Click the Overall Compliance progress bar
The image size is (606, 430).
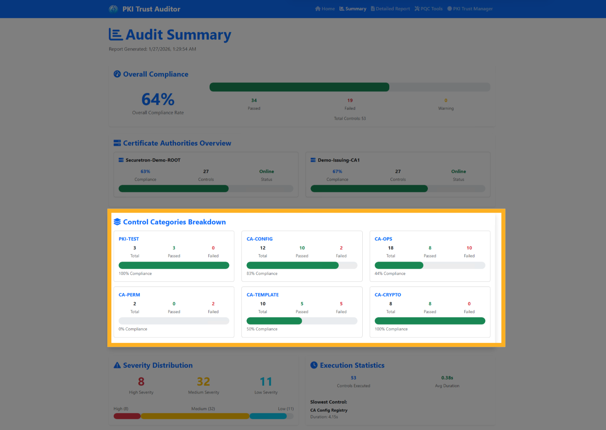(x=350, y=87)
